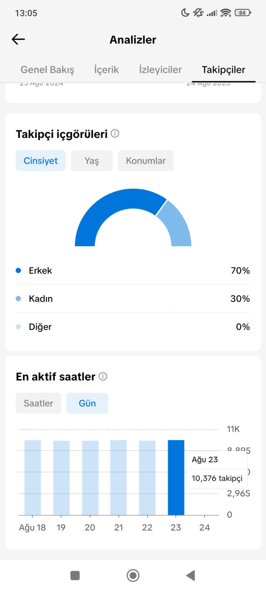Tap the Erkek 70% legend row
The height and width of the screenshot is (591, 266).
pos(133,271)
